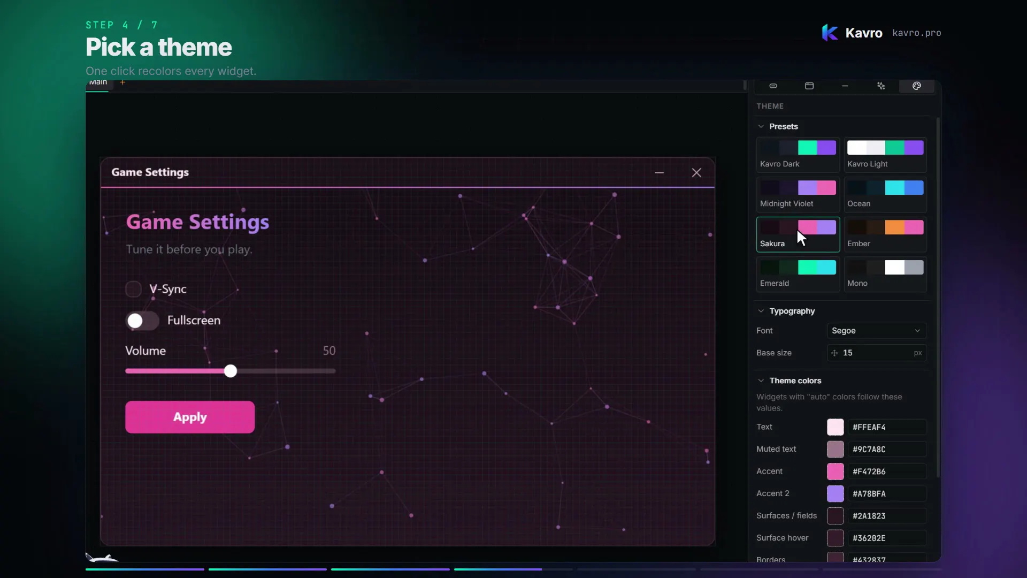Select the Sakura preset
The image size is (1027, 578).
pos(798,234)
